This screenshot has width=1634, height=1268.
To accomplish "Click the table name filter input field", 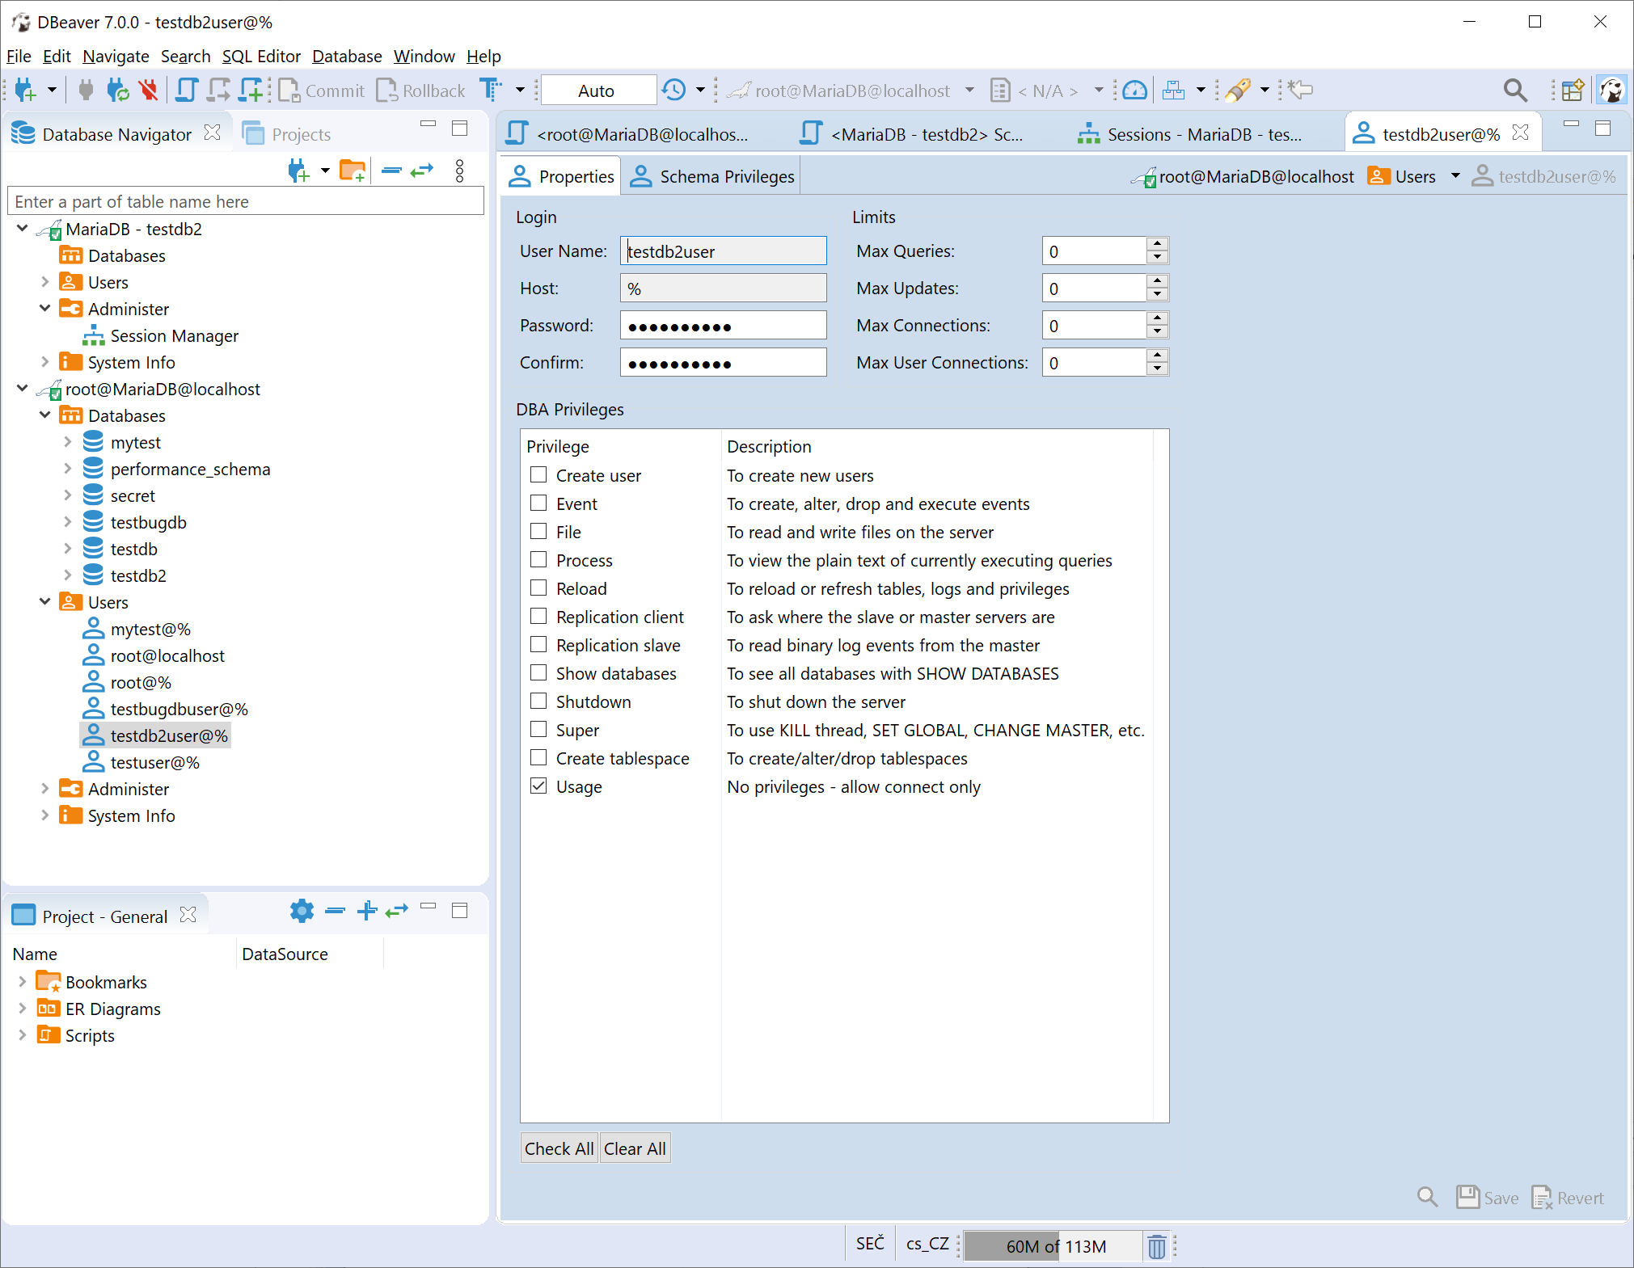I will (x=243, y=200).
